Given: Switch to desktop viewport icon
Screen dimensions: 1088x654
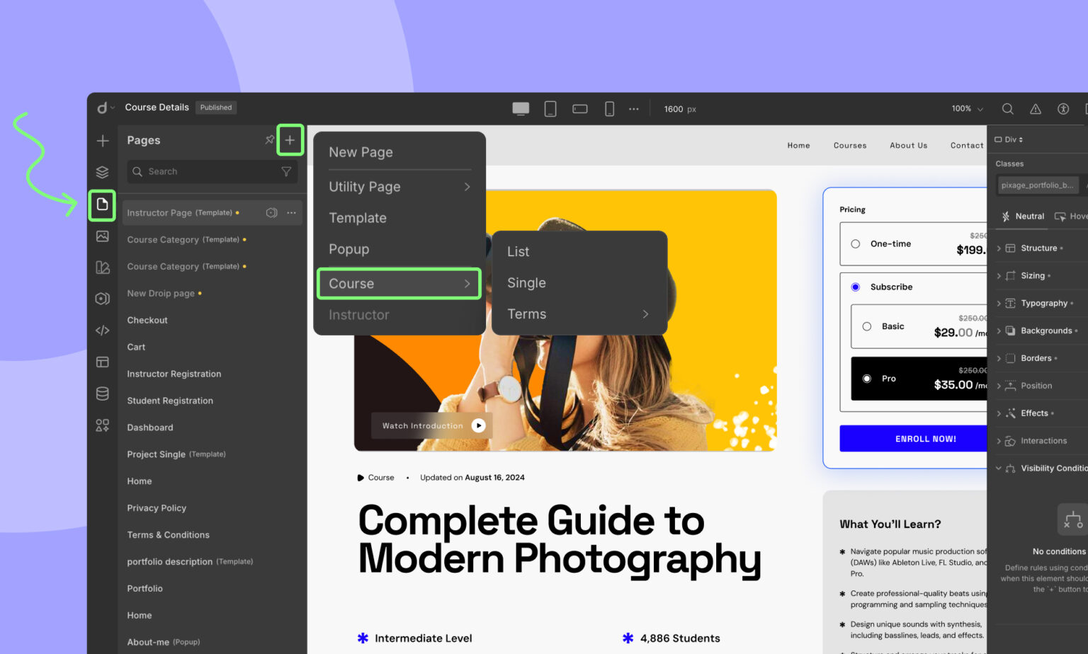Looking at the screenshot, I should tap(521, 109).
